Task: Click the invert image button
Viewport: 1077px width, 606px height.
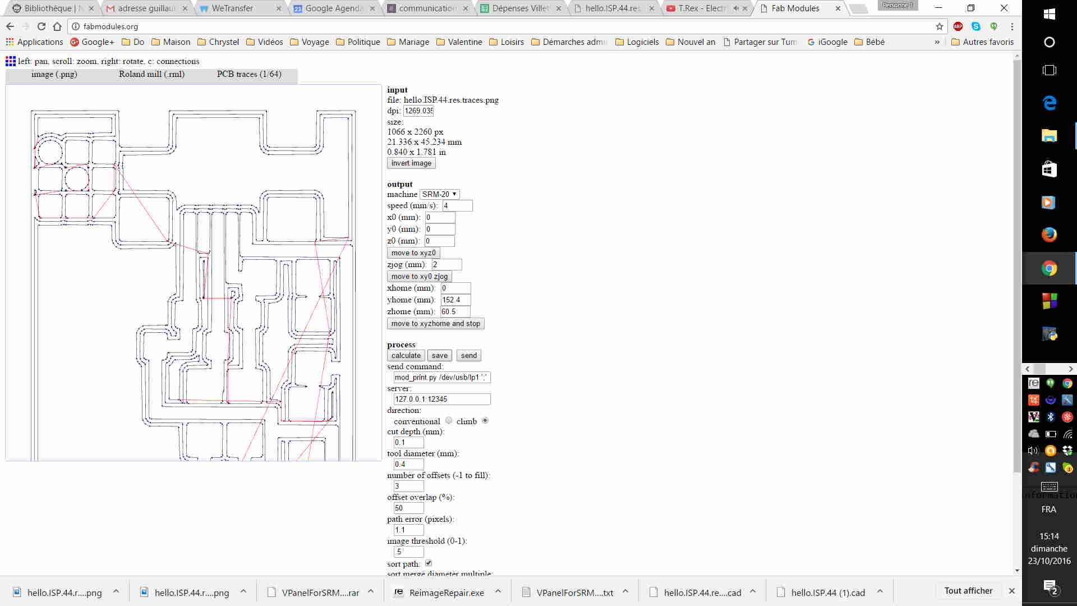Action: [x=411, y=163]
